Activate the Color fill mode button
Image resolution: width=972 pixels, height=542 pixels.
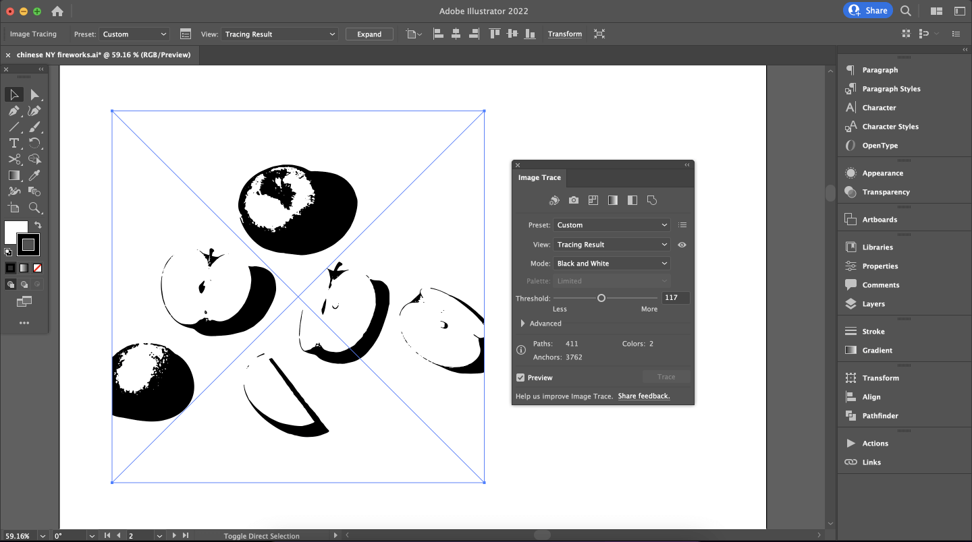click(x=10, y=268)
